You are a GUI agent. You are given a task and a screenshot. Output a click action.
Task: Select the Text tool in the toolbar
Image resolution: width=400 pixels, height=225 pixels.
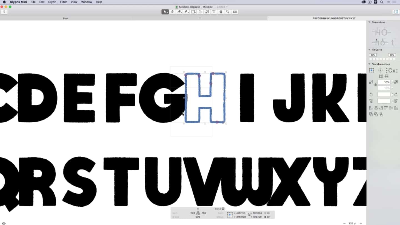pyautogui.click(x=214, y=12)
